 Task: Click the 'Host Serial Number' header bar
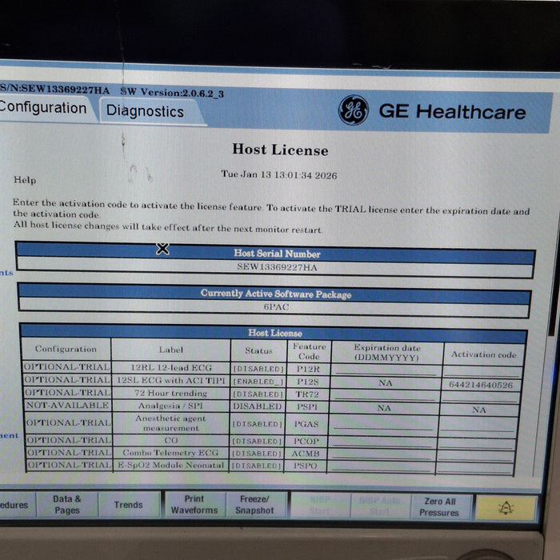coord(277,254)
